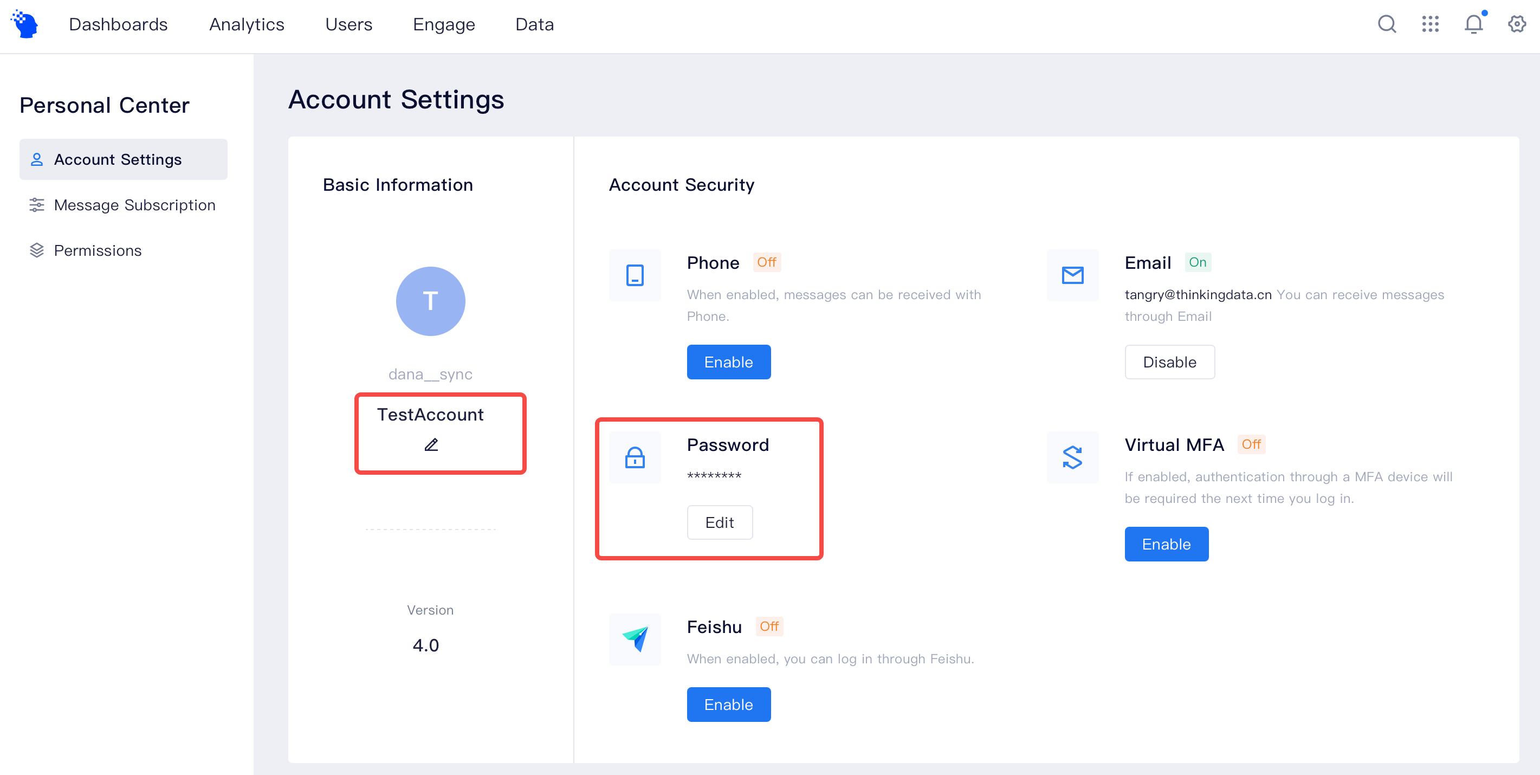The image size is (1540, 775).
Task: Click the tangry@thinkingdata.cn email address
Action: click(1198, 295)
